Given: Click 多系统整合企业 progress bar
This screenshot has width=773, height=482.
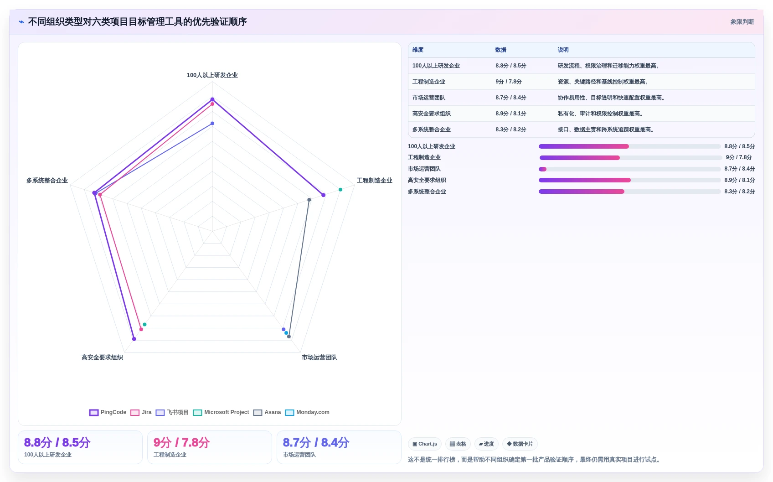Looking at the screenshot, I should pyautogui.click(x=630, y=192).
